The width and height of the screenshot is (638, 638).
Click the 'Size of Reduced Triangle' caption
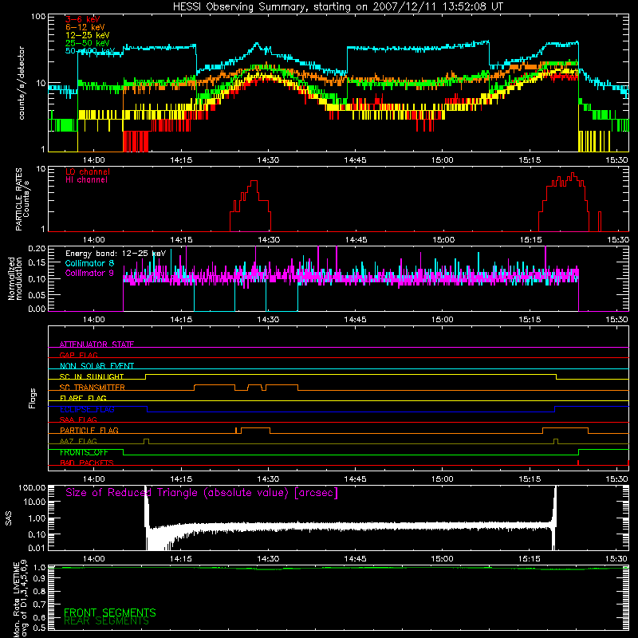pos(202,493)
